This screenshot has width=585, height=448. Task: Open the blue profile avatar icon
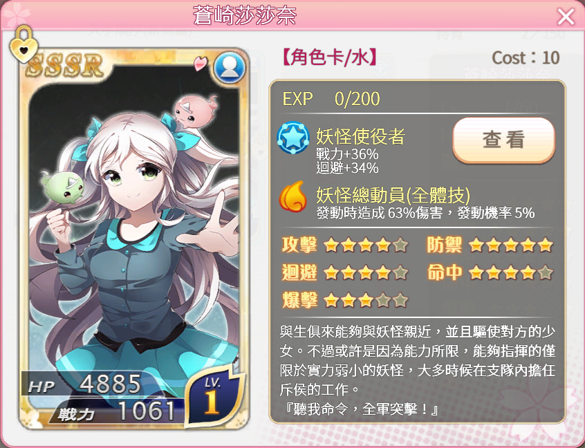pyautogui.click(x=230, y=68)
